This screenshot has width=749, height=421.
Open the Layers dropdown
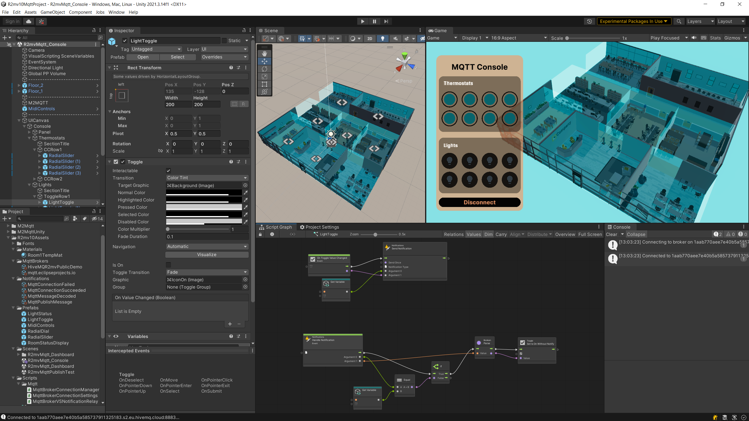pyautogui.click(x=700, y=21)
